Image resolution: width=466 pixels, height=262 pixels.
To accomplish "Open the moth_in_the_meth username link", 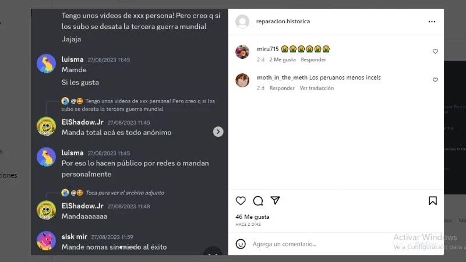I will pos(282,77).
